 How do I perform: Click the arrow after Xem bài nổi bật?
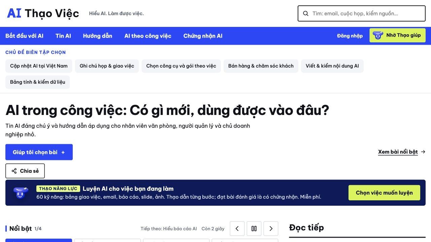[423, 152]
